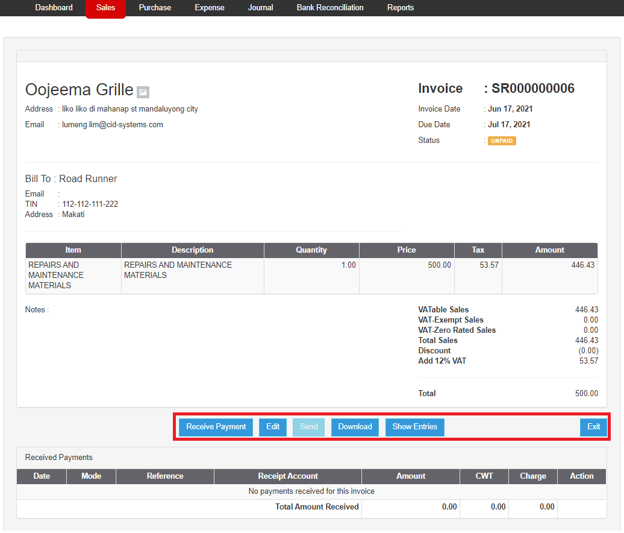The image size is (624, 533).
Task: Click the UNPAID status badge
Action: pyautogui.click(x=502, y=140)
